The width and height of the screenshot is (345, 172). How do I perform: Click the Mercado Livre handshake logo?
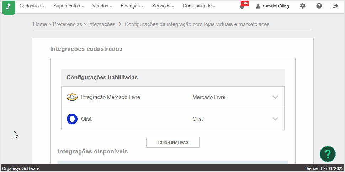point(72,97)
